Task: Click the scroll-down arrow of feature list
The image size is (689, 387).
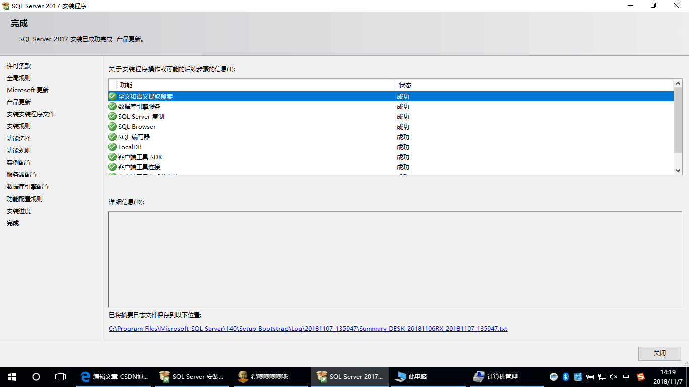Action: pos(678,171)
